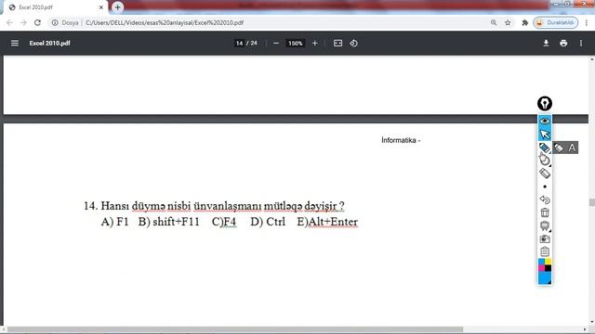Open the clipboard tool icon
The image size is (595, 334).
point(545,251)
